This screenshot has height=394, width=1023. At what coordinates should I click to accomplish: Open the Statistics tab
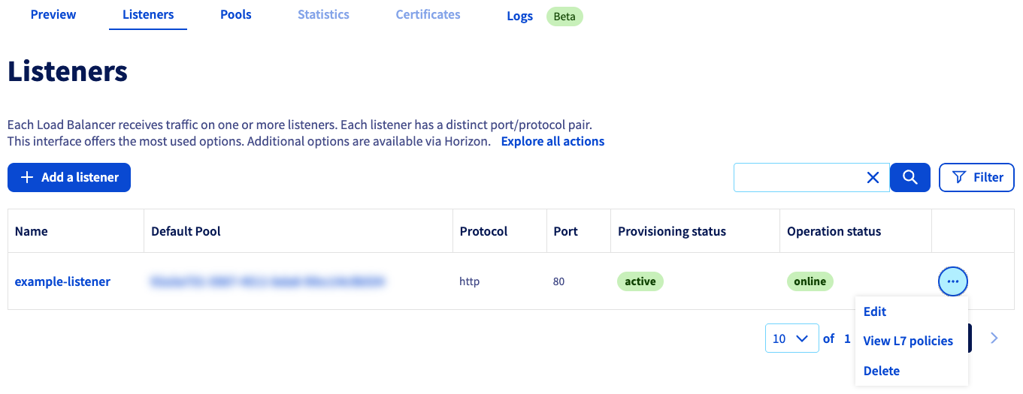coord(323,14)
